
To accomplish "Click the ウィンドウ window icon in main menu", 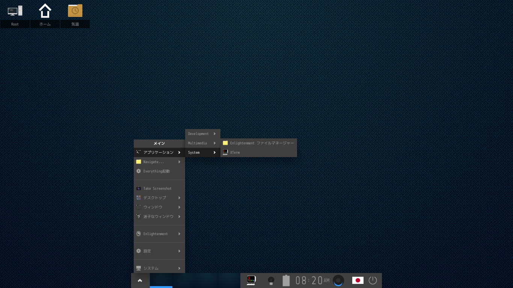I will coord(139,207).
